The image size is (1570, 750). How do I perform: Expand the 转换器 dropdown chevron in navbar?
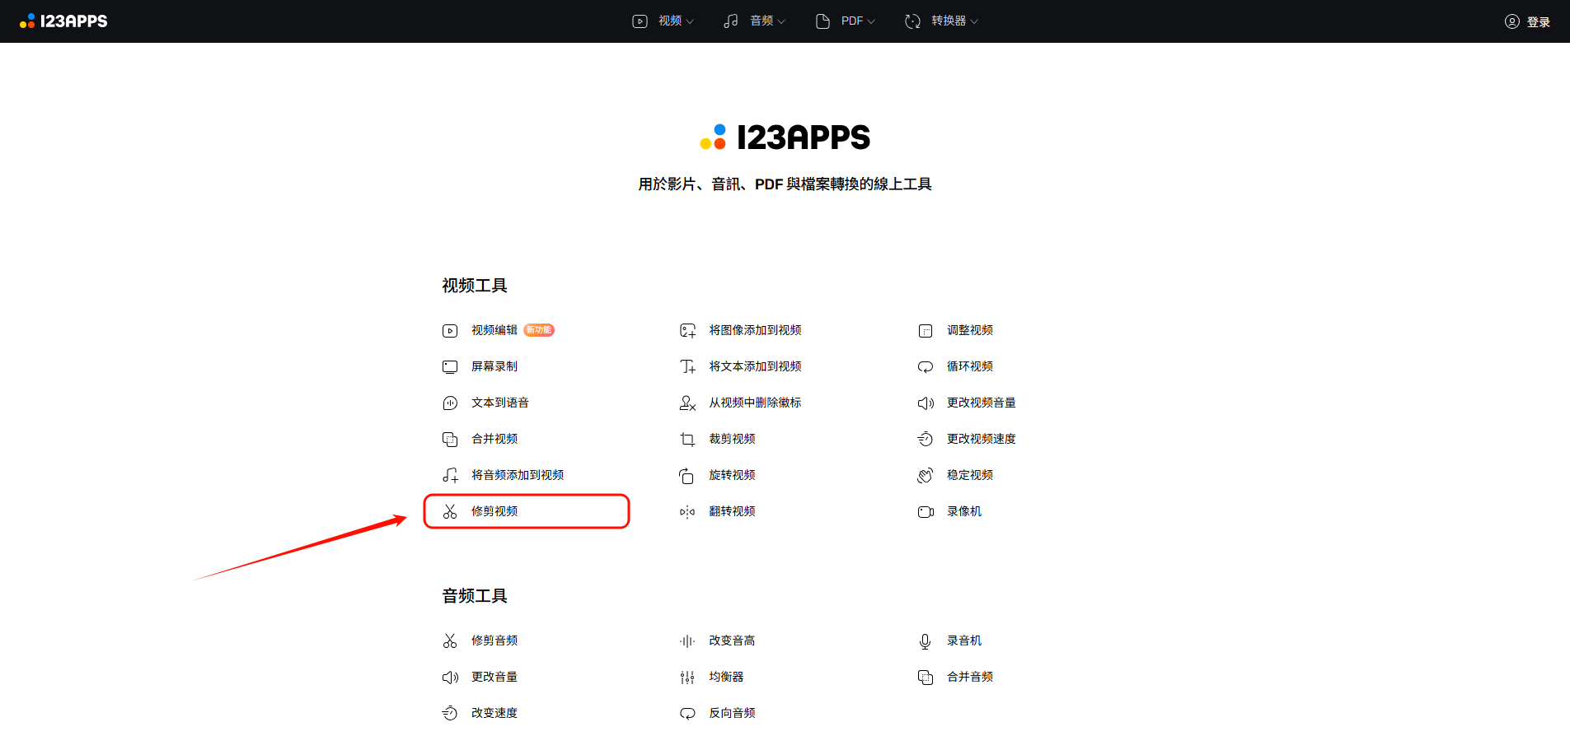(x=974, y=21)
